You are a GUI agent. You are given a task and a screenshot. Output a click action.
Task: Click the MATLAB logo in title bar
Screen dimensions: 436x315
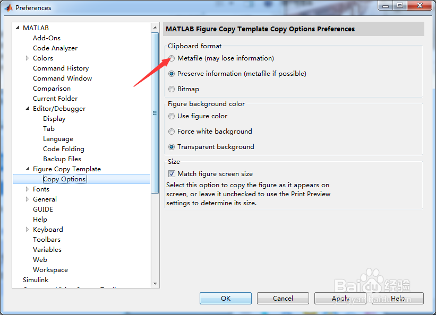tap(9, 7)
